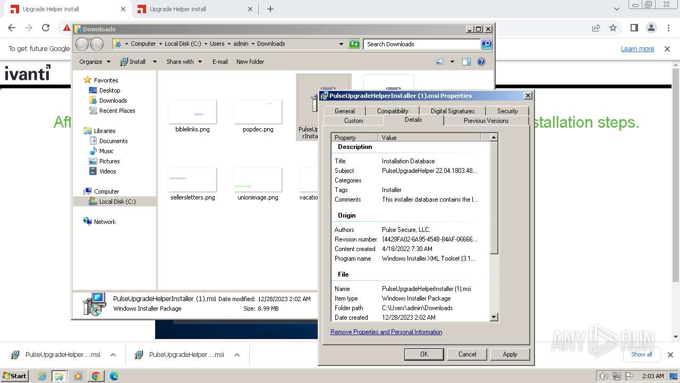
Task: Switch to General tab in Properties
Action: click(344, 111)
